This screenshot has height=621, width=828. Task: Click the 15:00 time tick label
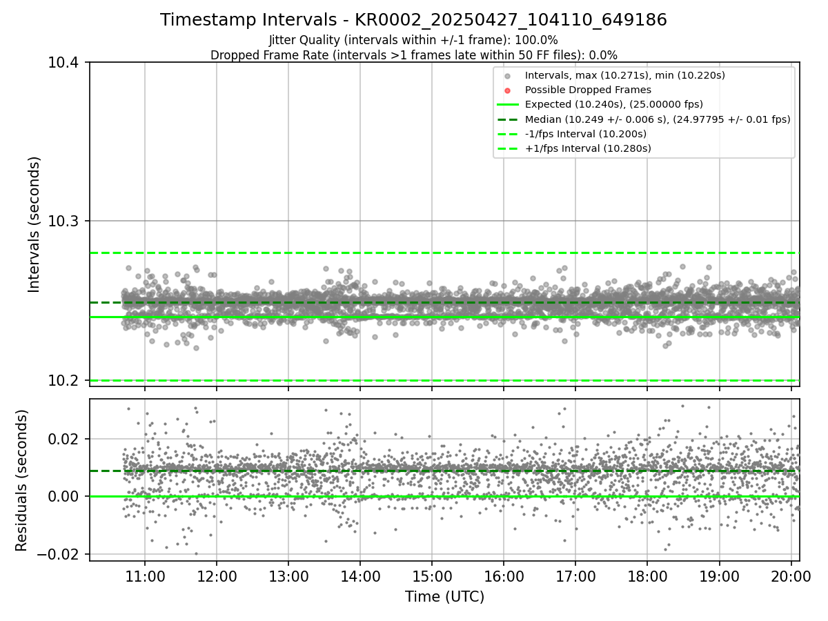tap(432, 577)
